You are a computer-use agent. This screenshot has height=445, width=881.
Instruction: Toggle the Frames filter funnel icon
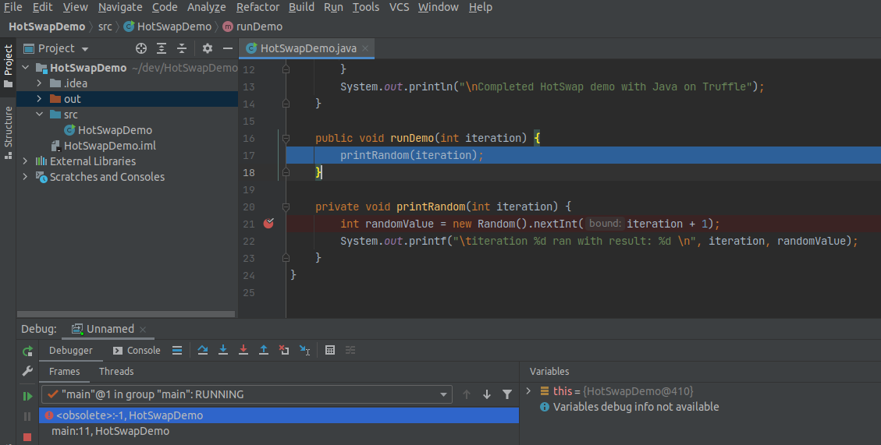pyautogui.click(x=507, y=394)
